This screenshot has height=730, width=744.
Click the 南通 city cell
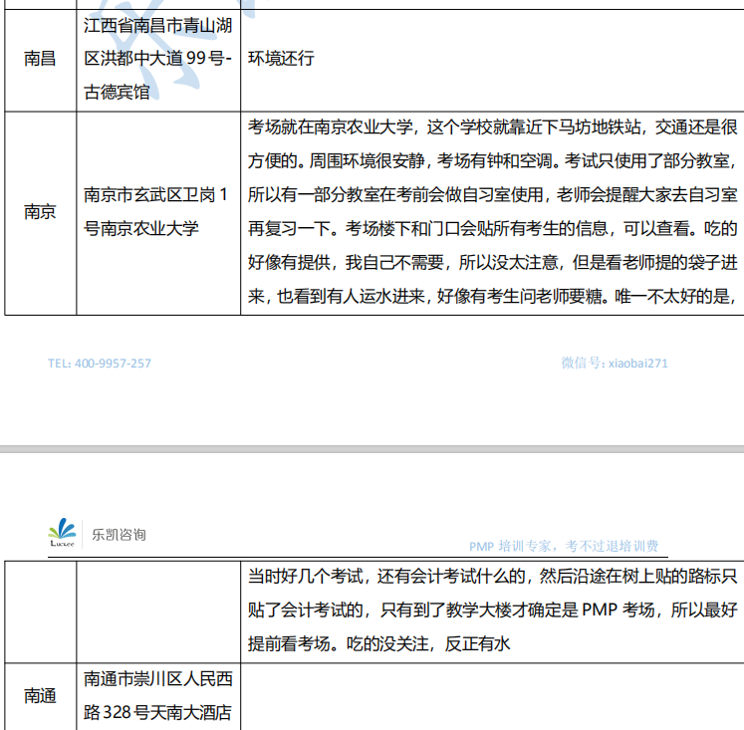point(40,696)
